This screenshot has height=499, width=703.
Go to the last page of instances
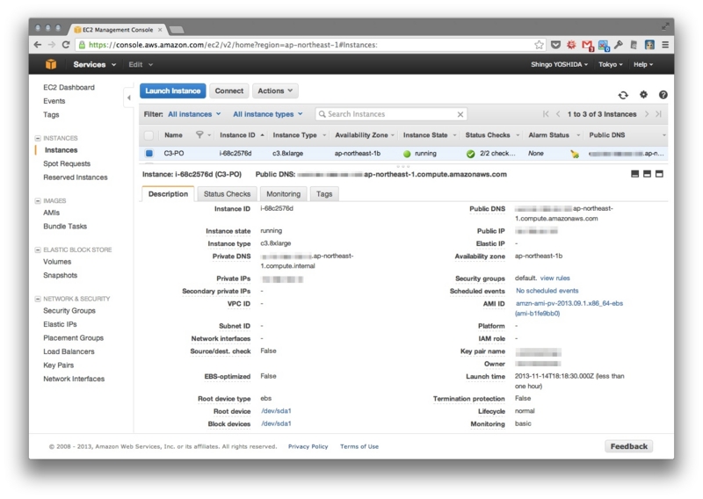tap(658, 114)
